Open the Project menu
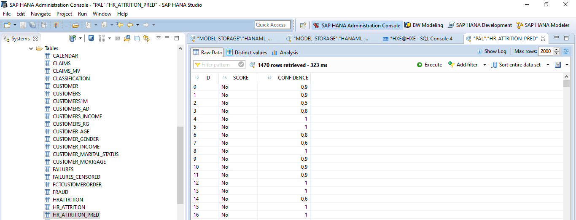This screenshot has height=220, width=576. click(64, 14)
